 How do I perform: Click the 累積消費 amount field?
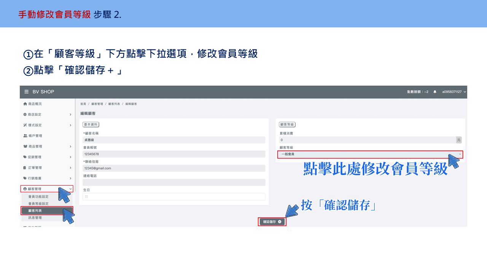click(368, 140)
